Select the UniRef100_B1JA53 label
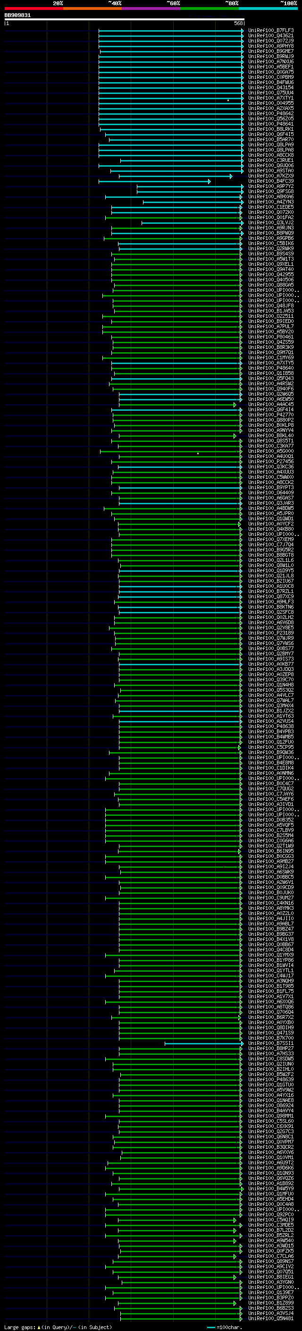302x1331 pixels. (x=270, y=311)
